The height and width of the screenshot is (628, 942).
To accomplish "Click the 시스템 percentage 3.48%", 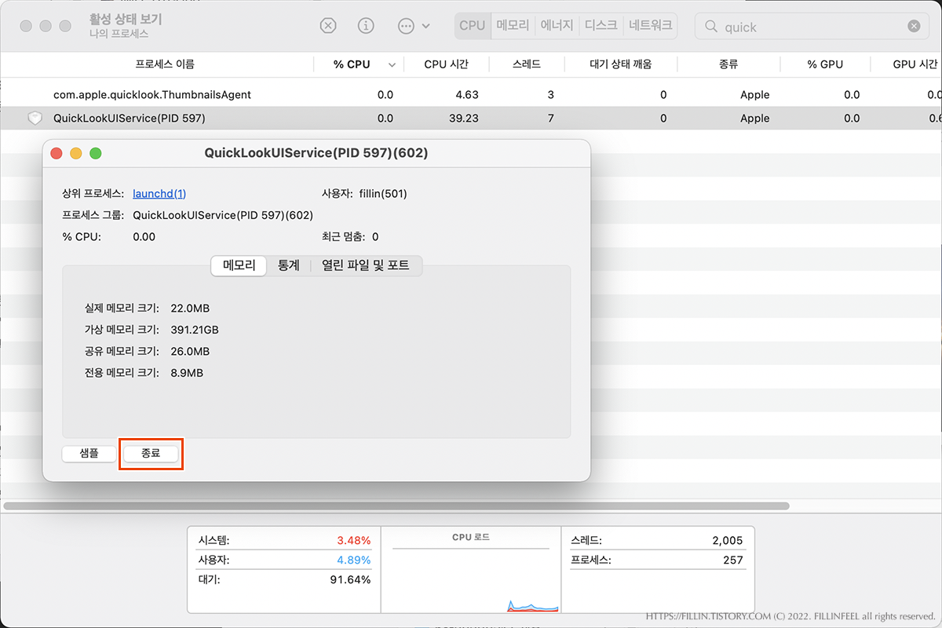I will 353,541.
